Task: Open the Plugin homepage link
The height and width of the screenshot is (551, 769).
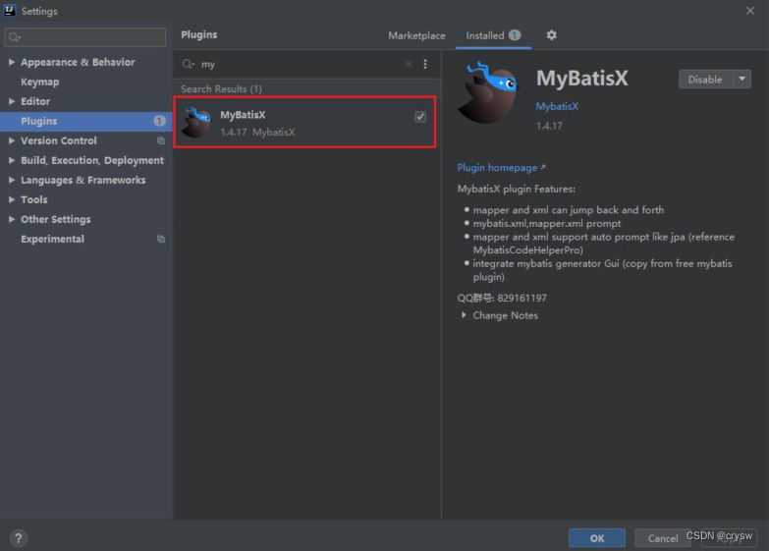Action: (x=500, y=168)
